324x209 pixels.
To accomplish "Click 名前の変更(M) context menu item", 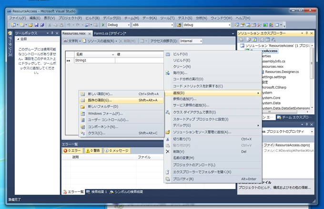I will tap(213, 158).
